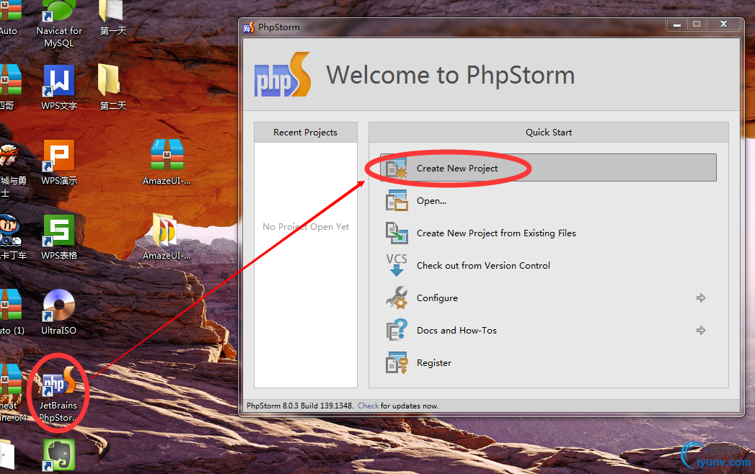Select the AmazeUI folder with document icon

coord(167,237)
